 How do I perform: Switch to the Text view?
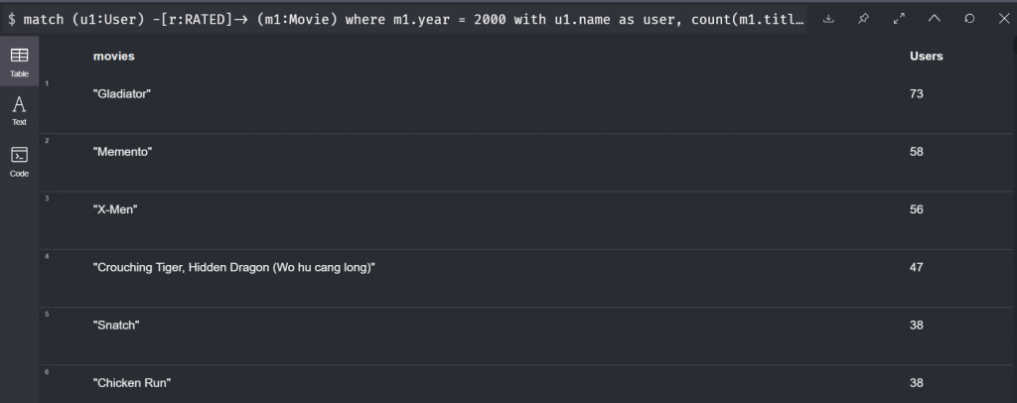[19, 109]
